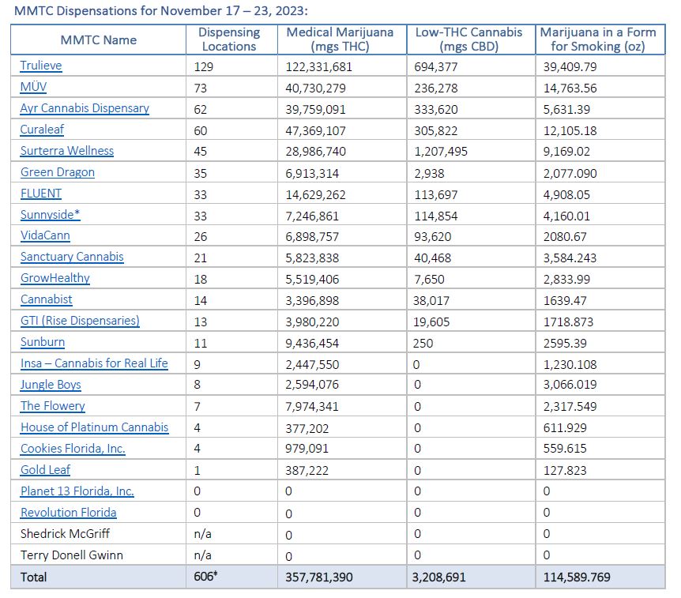Click the Planet 13 Florida, Inc. link

pyautogui.click(x=77, y=491)
